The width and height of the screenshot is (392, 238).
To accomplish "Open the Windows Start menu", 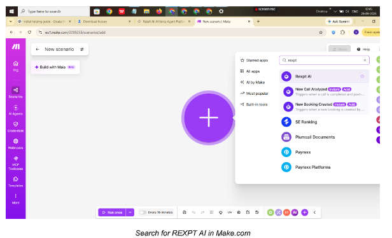I will pyautogui.click(x=11, y=11).
